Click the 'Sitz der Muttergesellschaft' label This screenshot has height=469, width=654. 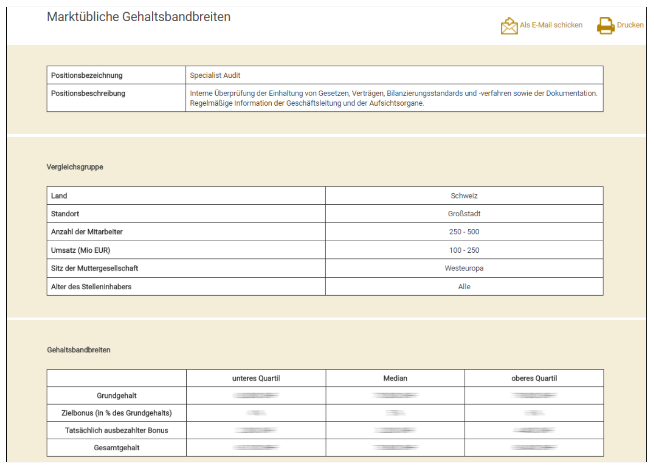click(x=95, y=268)
